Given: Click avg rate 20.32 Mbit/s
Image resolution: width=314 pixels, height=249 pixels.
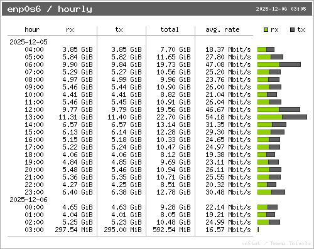Looking at the screenshot, I should click(x=228, y=185).
